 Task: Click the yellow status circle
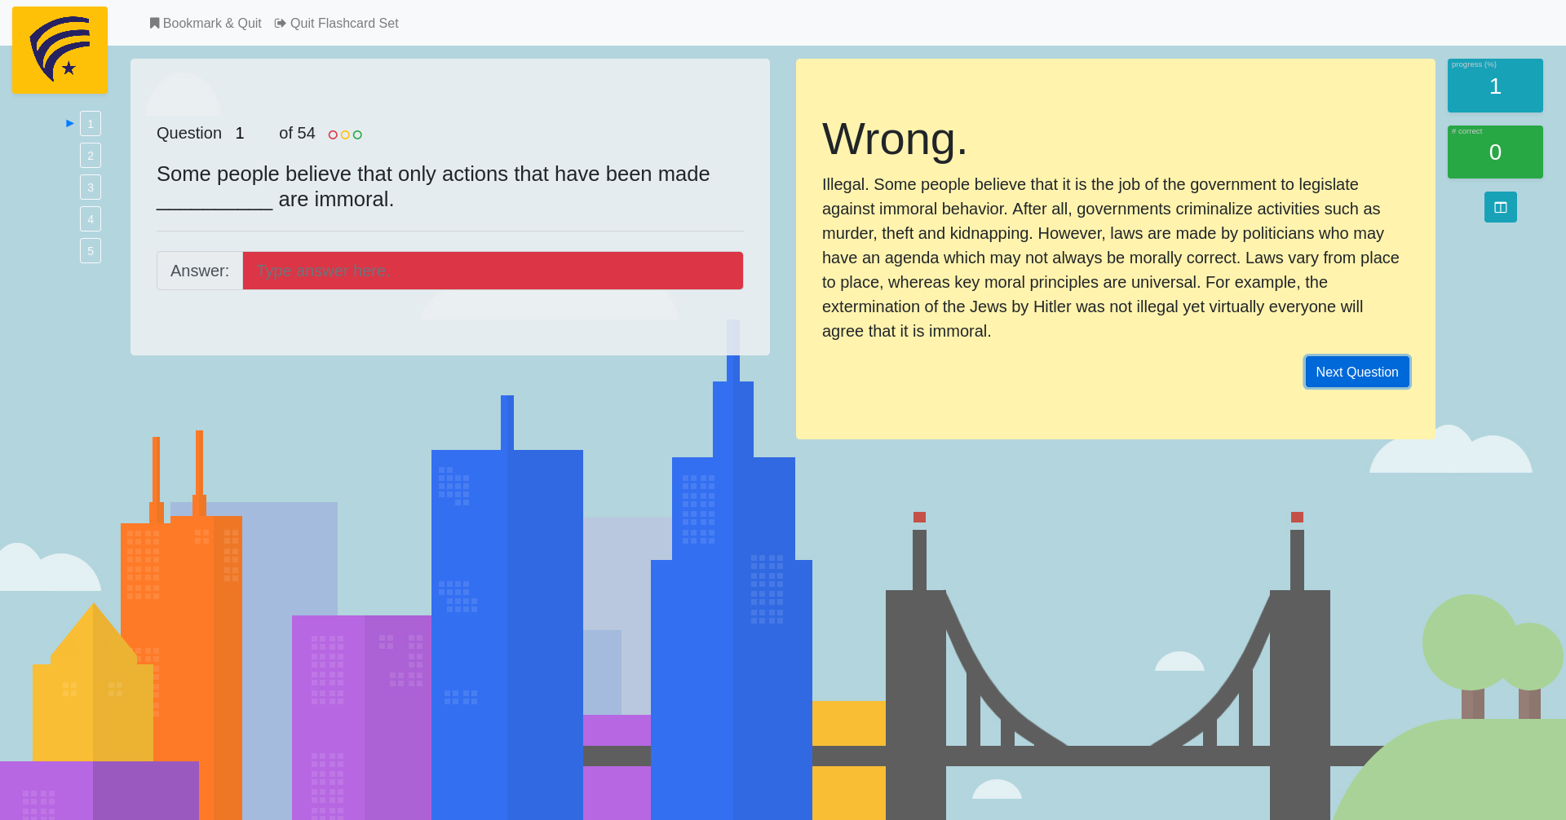pos(345,134)
